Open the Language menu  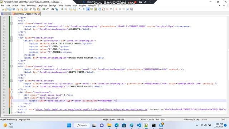(42, 6)
